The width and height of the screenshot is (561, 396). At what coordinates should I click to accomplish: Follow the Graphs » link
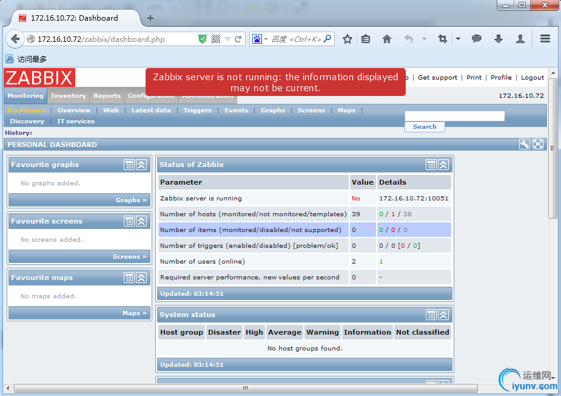click(x=132, y=200)
